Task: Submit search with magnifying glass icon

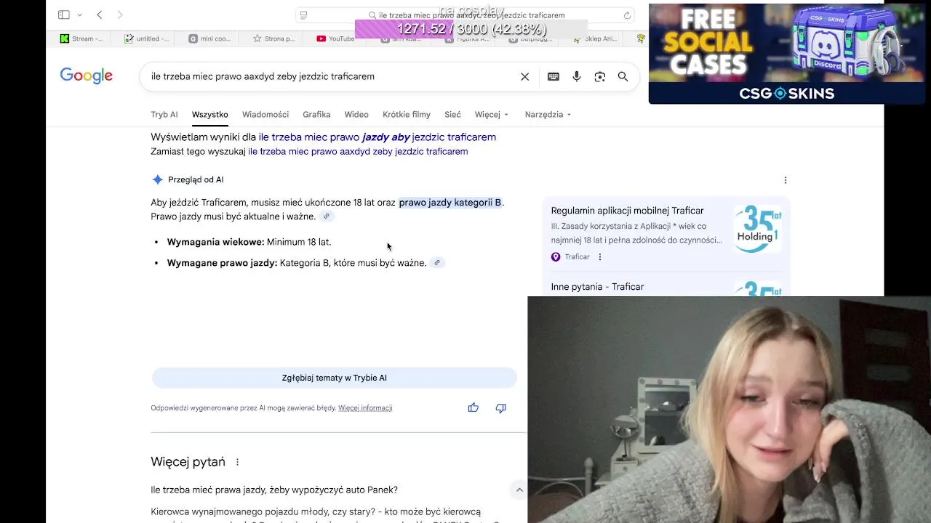Action: 623,76
